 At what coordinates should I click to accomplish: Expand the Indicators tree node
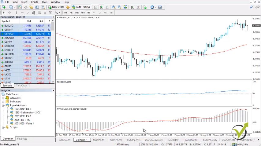point(3,102)
